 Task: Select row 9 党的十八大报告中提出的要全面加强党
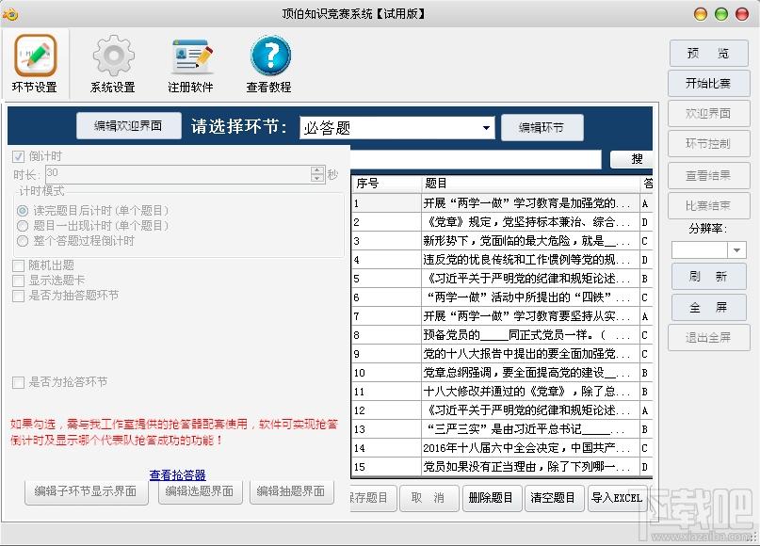tap(502, 354)
